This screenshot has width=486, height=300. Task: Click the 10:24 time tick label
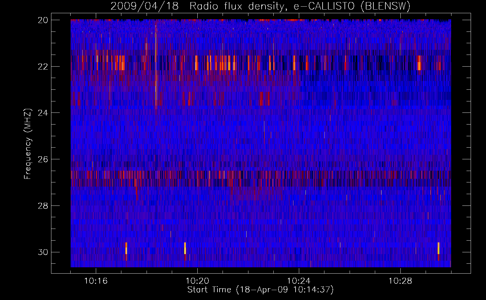click(299, 281)
